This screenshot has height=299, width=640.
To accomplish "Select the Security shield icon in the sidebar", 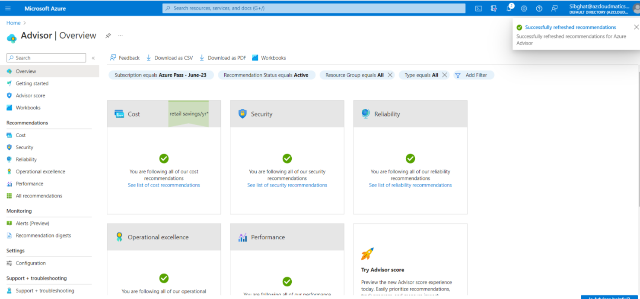I will (10, 147).
